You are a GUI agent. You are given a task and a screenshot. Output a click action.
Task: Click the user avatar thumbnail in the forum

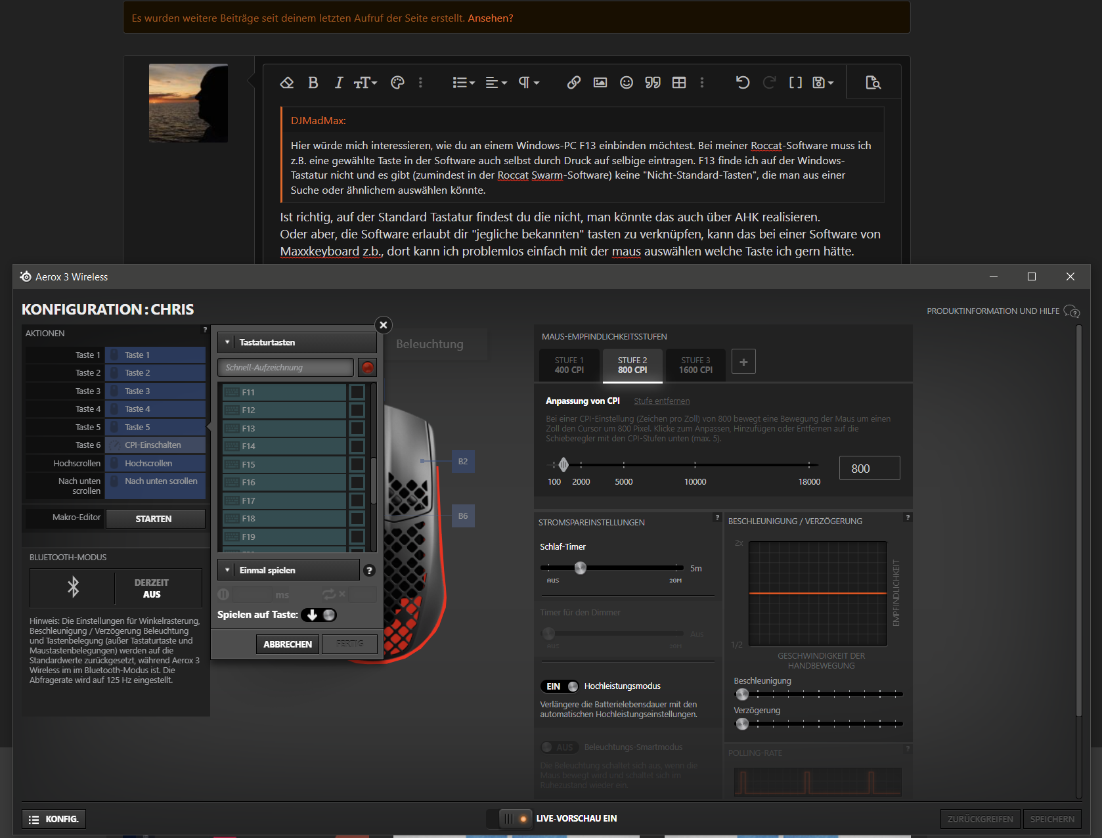[188, 103]
